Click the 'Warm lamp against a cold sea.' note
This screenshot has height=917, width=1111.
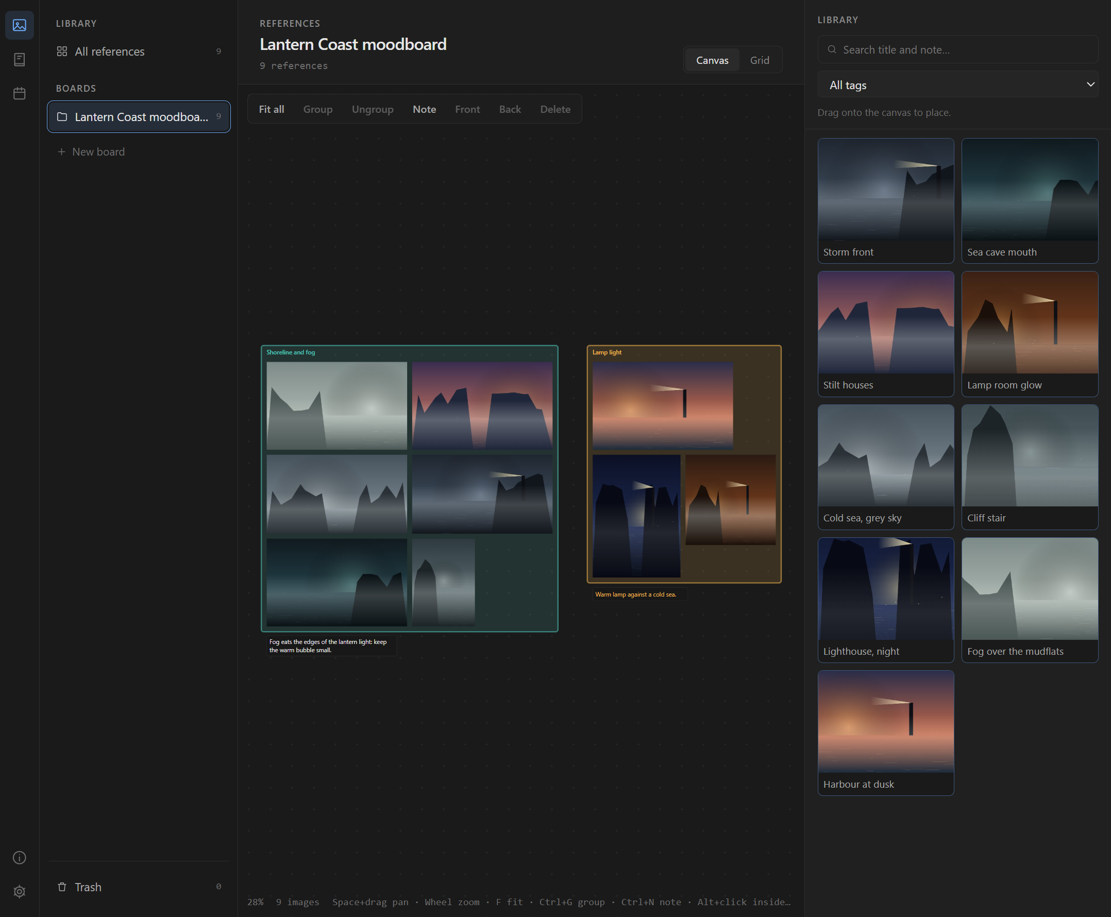(x=640, y=595)
